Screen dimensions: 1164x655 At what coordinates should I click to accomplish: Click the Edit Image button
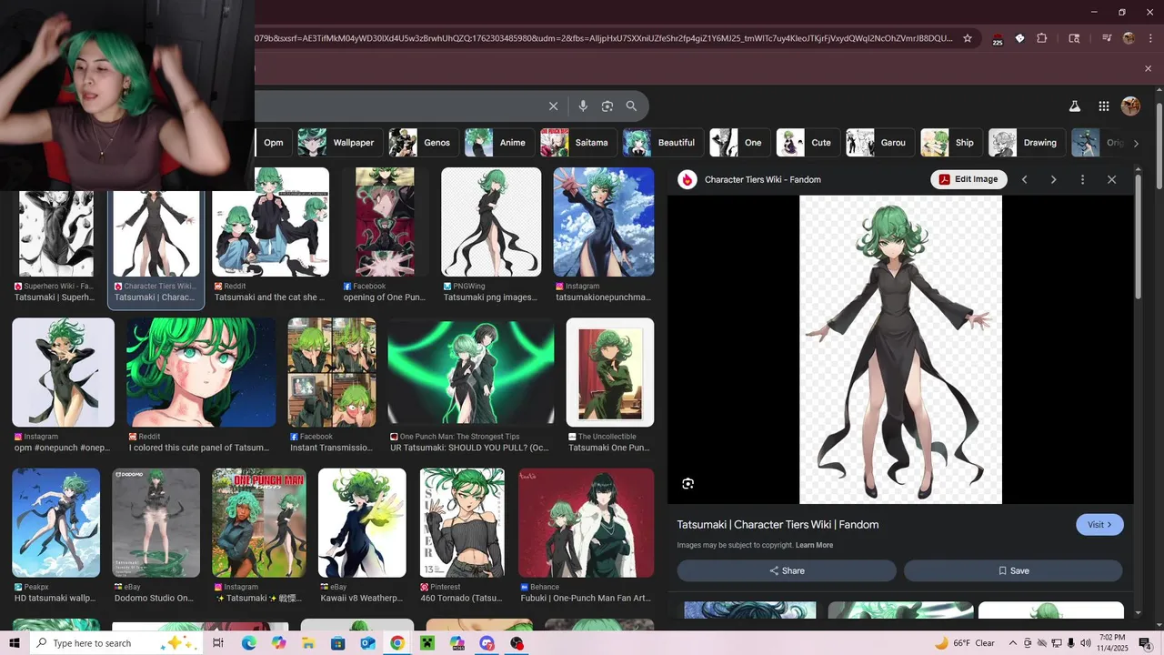coord(968,179)
